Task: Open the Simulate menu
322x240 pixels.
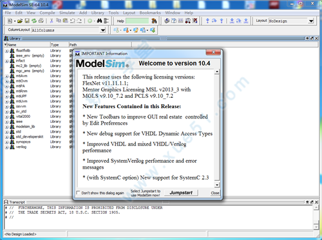Action: pyautogui.click(x=67, y=13)
